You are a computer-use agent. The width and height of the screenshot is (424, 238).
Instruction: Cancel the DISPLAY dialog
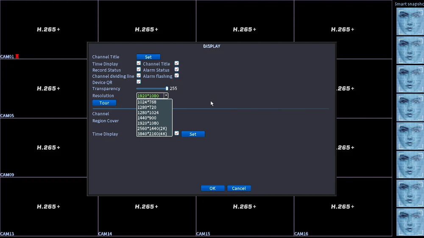(239, 189)
